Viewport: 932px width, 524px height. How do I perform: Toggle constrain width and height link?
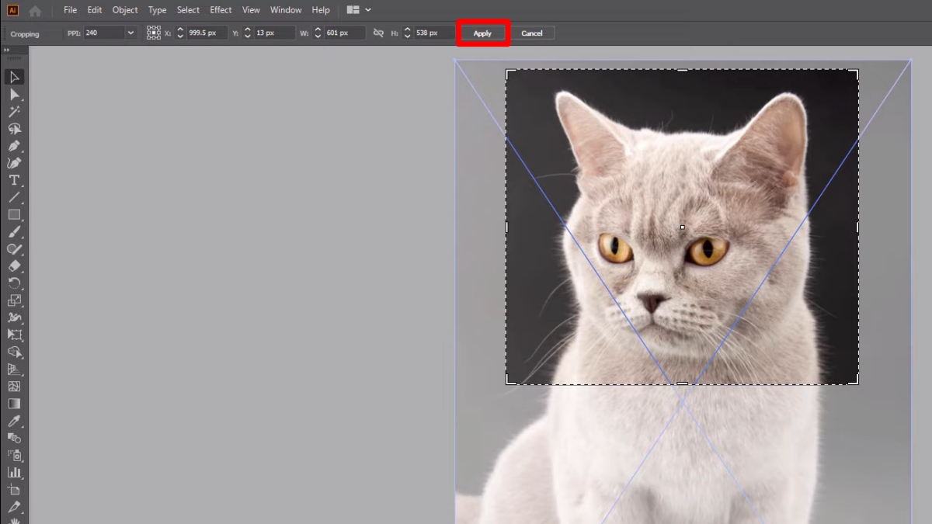[378, 33]
